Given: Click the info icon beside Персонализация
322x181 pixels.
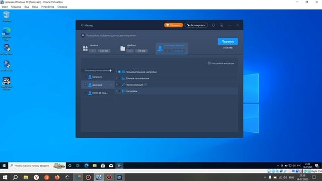Looking at the screenshot, I should (x=145, y=84).
